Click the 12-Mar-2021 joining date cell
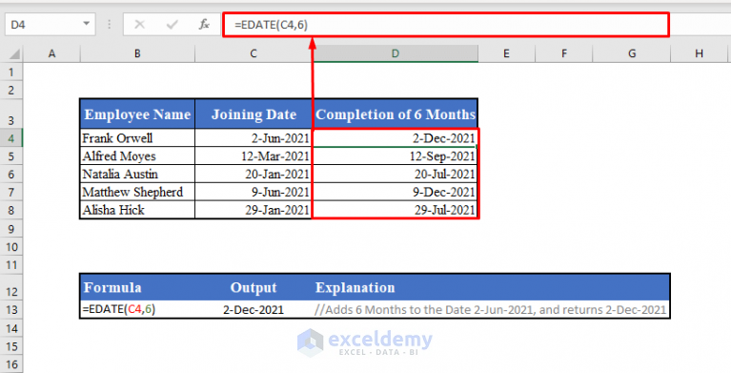The height and width of the screenshot is (373, 731). 254,155
